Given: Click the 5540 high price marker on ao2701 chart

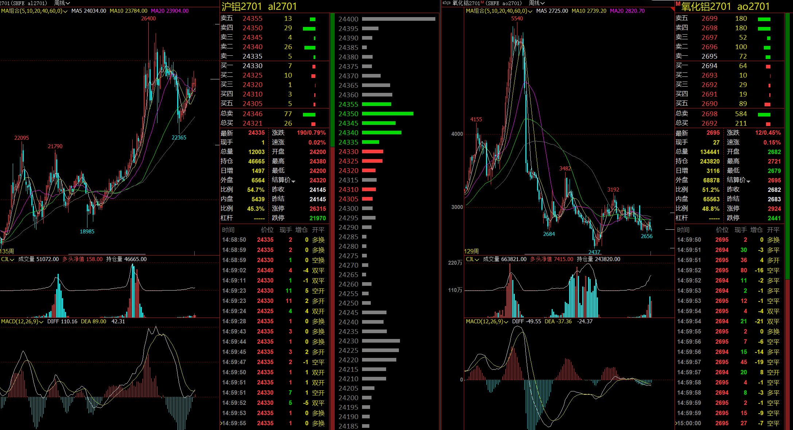Looking at the screenshot, I should 517,19.
